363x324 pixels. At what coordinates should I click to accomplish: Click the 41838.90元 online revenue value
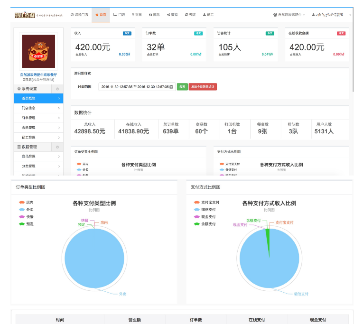click(134, 131)
